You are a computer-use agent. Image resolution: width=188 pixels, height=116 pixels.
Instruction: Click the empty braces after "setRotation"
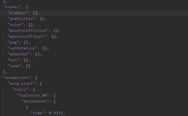tap(44, 48)
